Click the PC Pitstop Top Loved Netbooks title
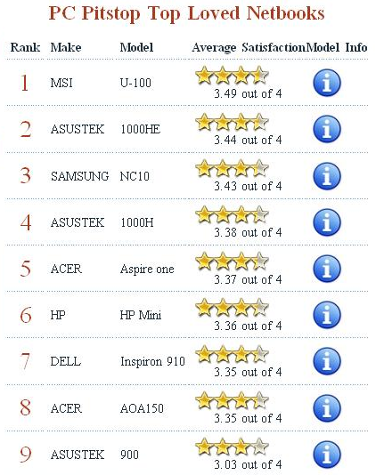 186,13
